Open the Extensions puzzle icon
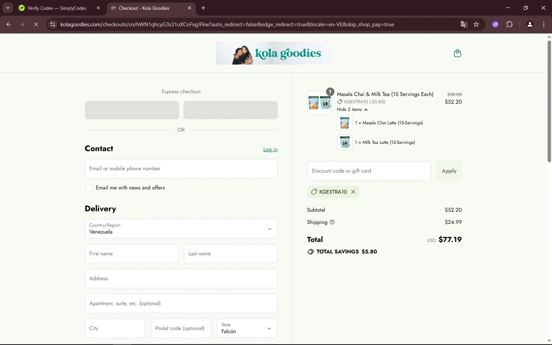552x345 pixels. click(509, 24)
